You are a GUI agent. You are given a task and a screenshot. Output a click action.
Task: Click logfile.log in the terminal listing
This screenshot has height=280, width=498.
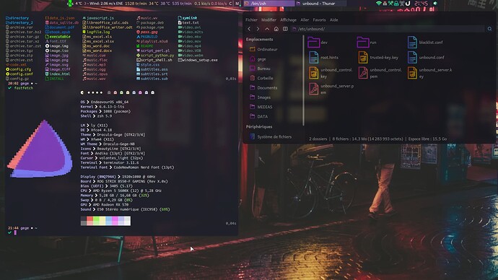click(96, 32)
